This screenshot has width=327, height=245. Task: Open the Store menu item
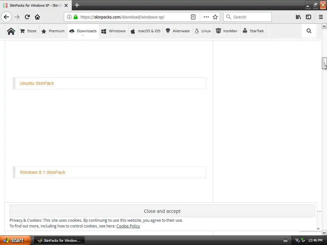(x=28, y=31)
